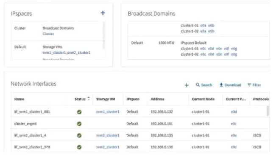Open current port link of lif_svm2_cluster1_978

234,147
